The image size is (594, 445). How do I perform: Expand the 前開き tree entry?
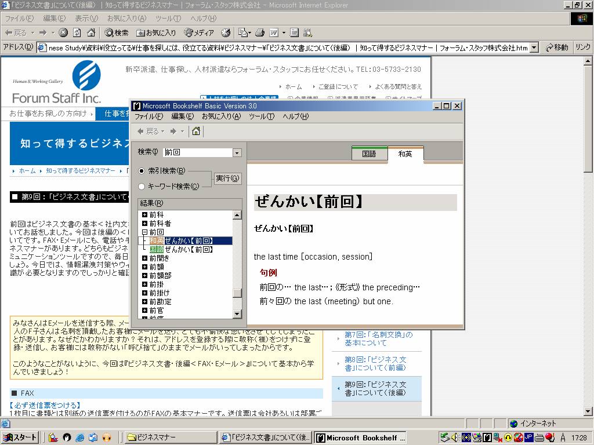[x=144, y=258]
